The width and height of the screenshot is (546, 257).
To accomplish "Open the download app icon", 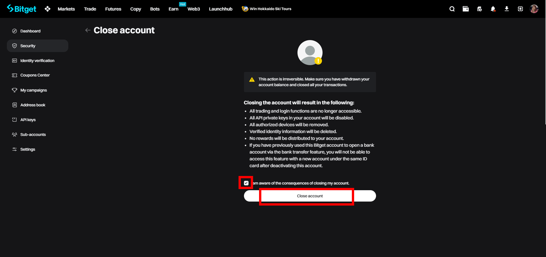I will click(x=507, y=9).
